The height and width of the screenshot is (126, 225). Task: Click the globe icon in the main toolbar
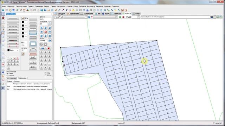coord(3,10)
